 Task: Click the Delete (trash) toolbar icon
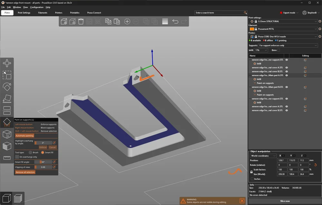81,21
